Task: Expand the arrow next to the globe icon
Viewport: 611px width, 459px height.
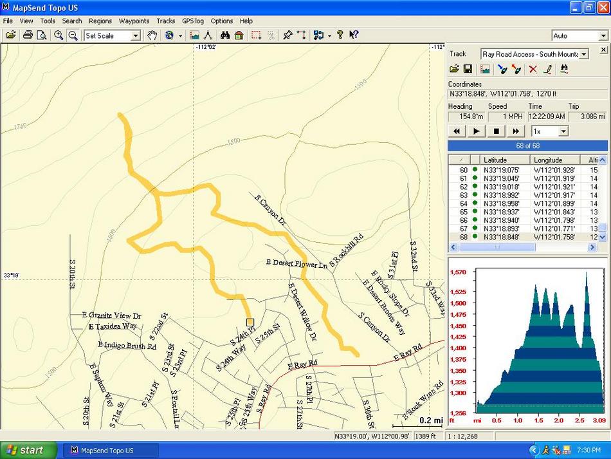Action: [x=180, y=35]
